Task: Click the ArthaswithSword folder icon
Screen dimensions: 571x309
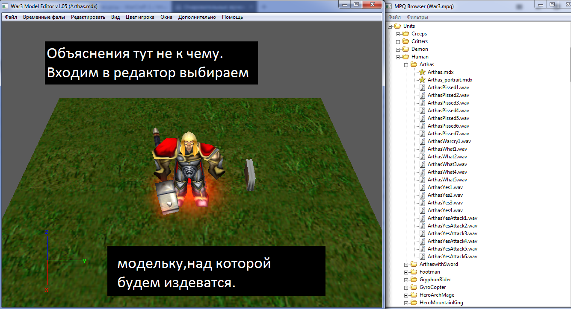Action: click(414, 264)
